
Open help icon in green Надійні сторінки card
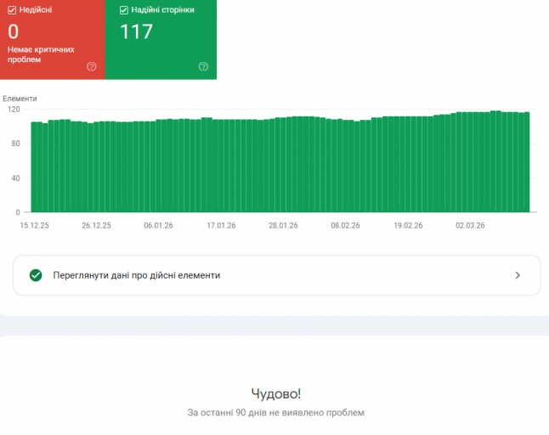click(203, 66)
